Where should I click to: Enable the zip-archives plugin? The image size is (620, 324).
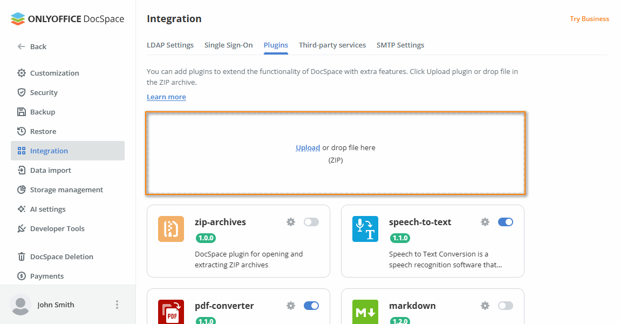pos(311,221)
